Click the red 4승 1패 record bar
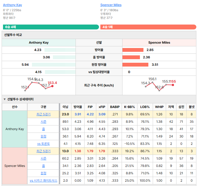The image size is (198, 186). [148, 27]
